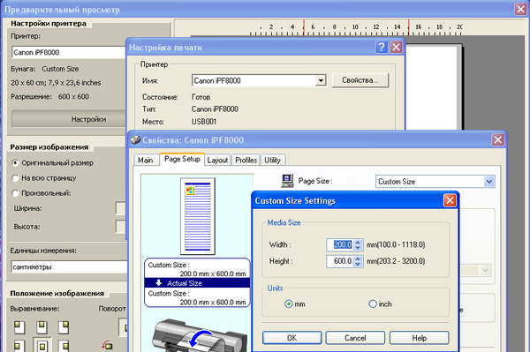Image resolution: width=530 pixels, height=352 pixels.
Task: Increase Height using the up spinner arrow
Action: point(358,258)
